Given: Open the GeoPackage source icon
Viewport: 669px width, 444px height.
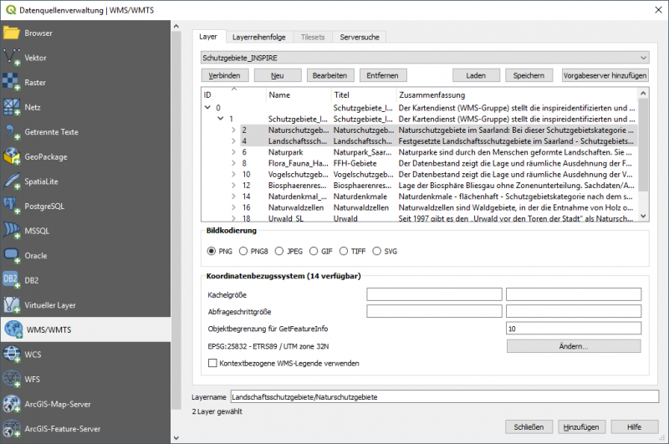Looking at the screenshot, I should [x=12, y=156].
